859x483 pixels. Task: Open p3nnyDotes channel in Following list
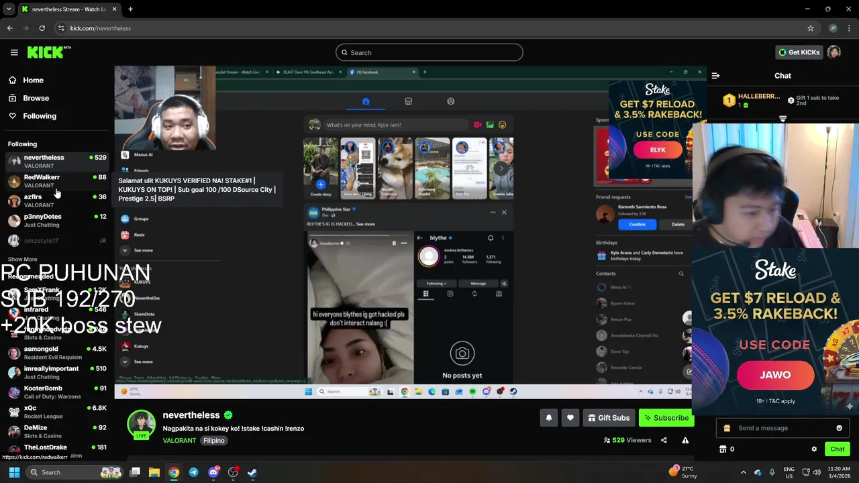(57, 220)
